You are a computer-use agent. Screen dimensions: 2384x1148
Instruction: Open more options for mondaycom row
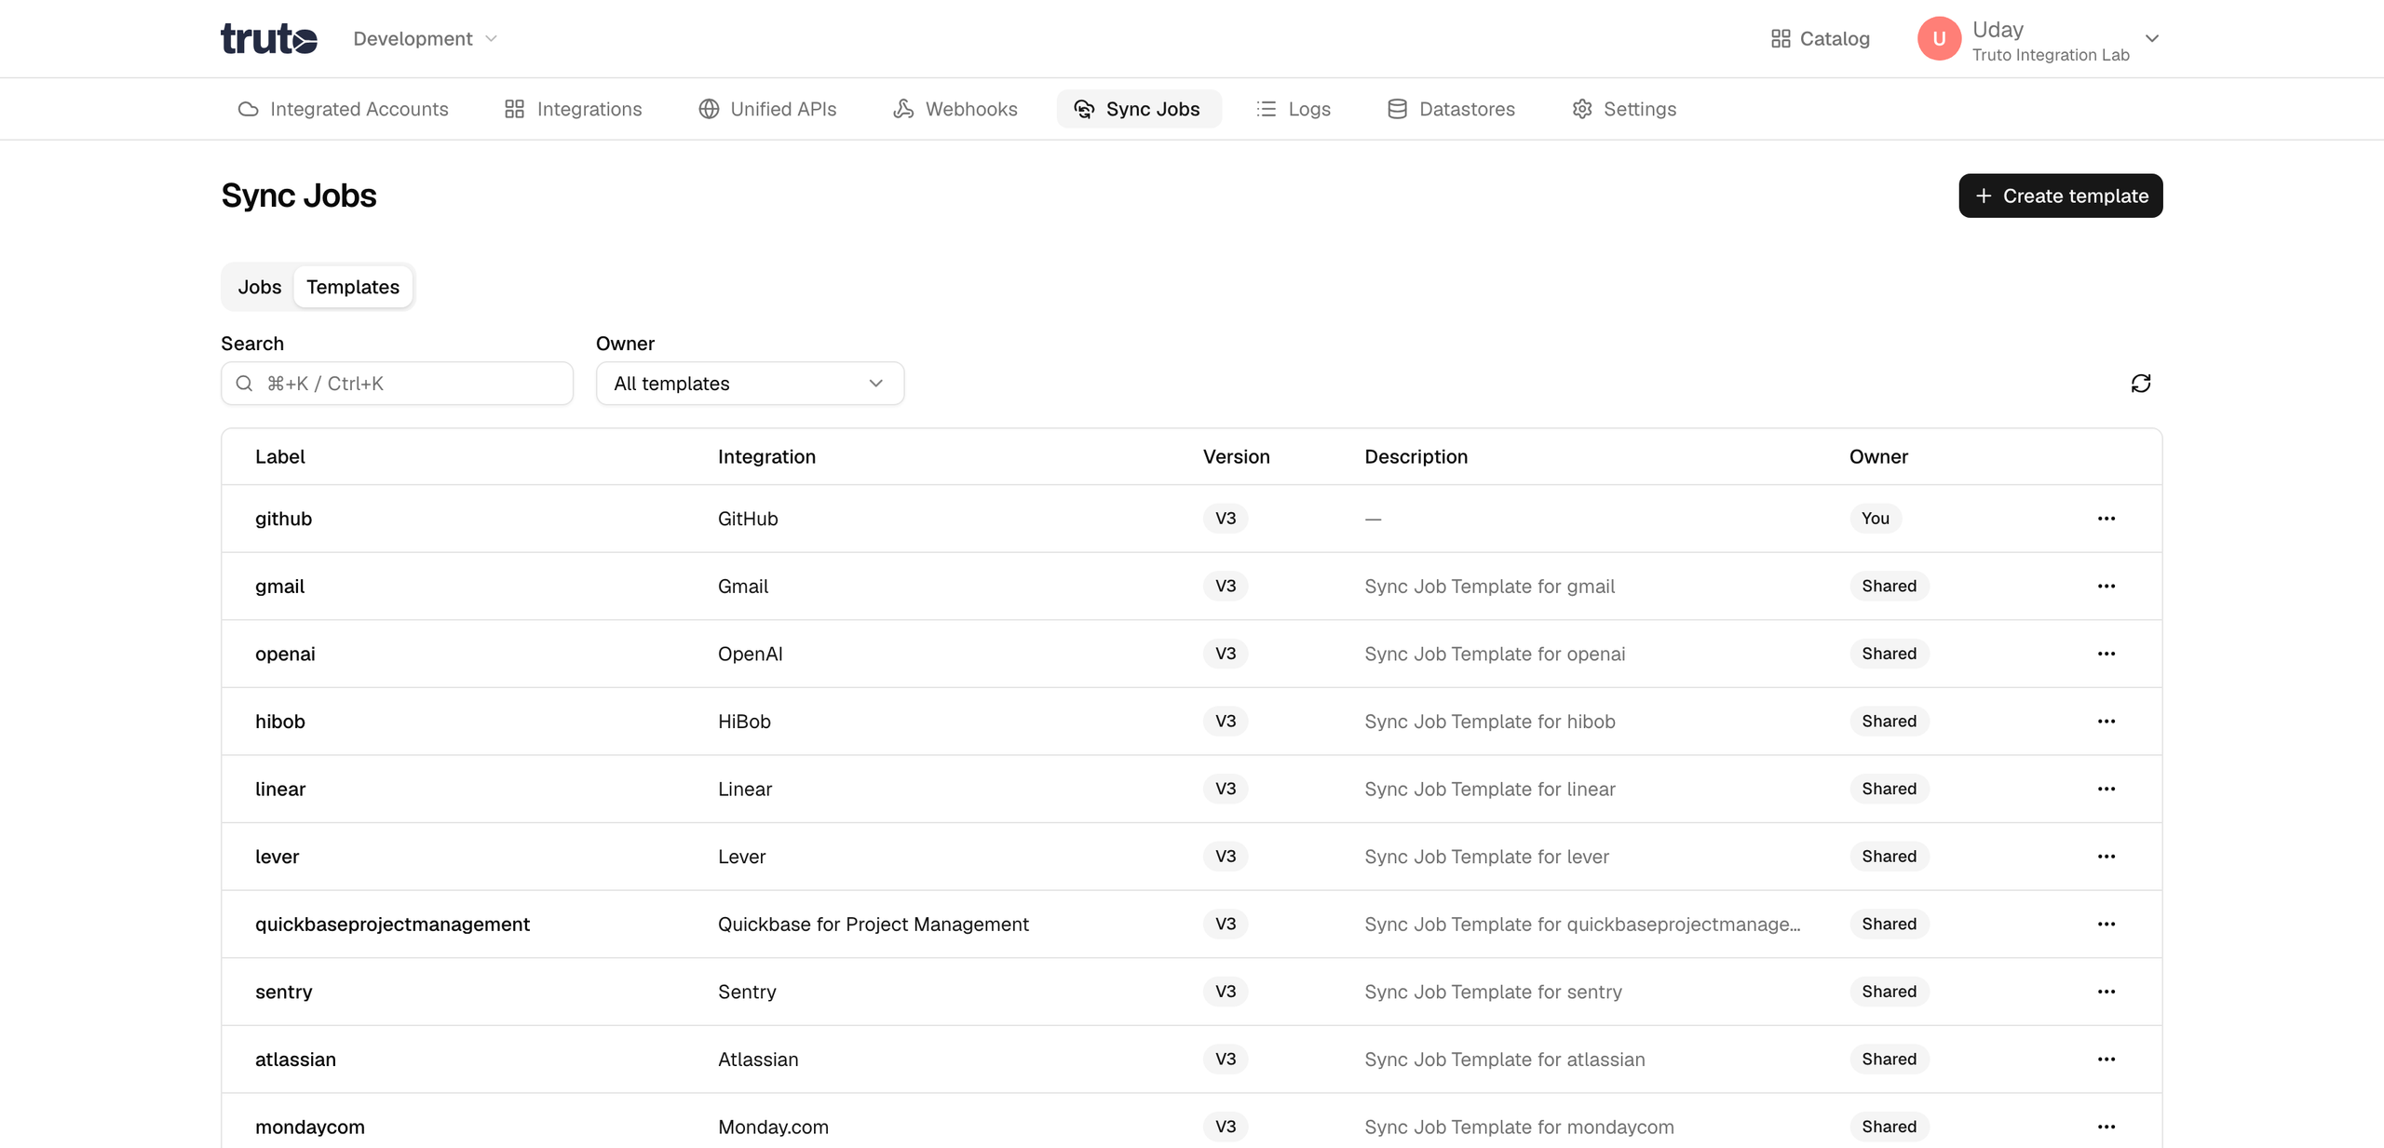pyautogui.click(x=2106, y=1127)
